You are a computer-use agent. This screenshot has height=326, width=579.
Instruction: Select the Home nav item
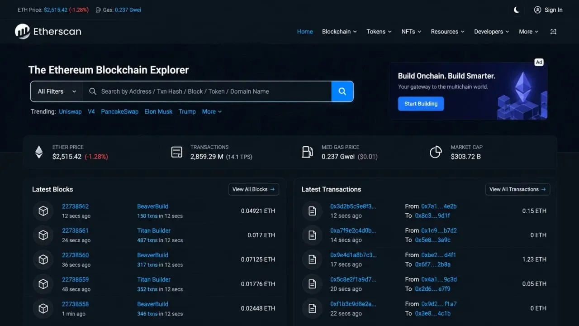305,32
